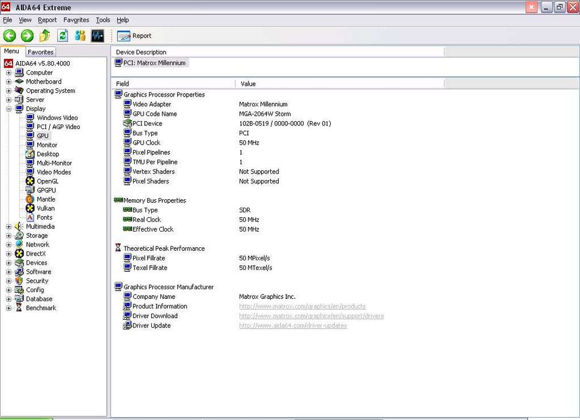Open the Matrox product information link
Viewport: 580px width, 420px height.
click(302, 307)
